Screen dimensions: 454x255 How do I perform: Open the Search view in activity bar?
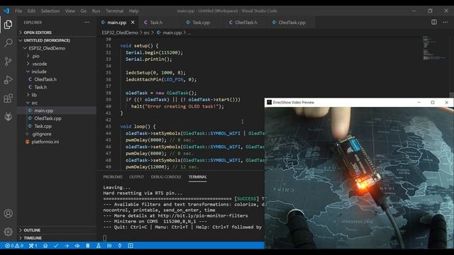[x=8, y=42]
